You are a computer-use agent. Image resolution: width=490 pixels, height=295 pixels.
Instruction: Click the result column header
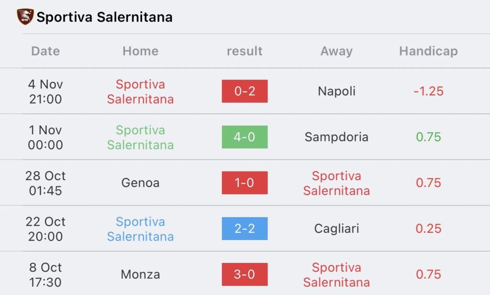click(x=245, y=51)
